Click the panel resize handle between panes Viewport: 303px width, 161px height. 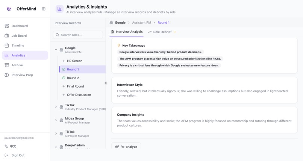[106, 83]
